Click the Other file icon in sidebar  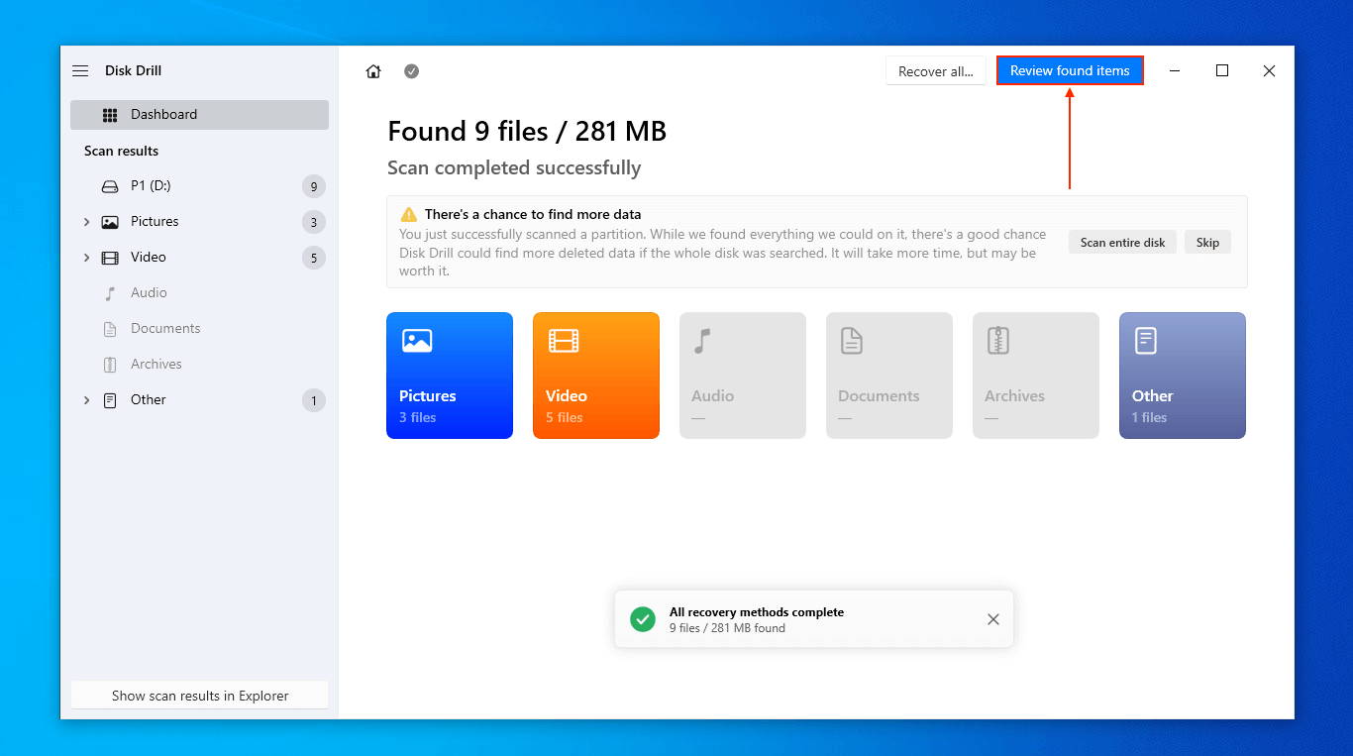110,400
